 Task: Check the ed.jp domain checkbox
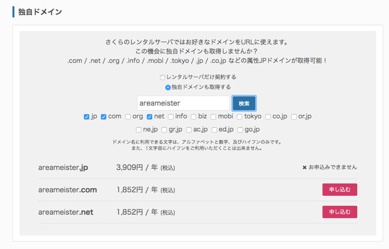pos(214,131)
